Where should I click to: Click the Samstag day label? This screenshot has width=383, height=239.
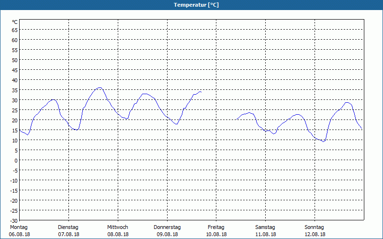(265, 228)
